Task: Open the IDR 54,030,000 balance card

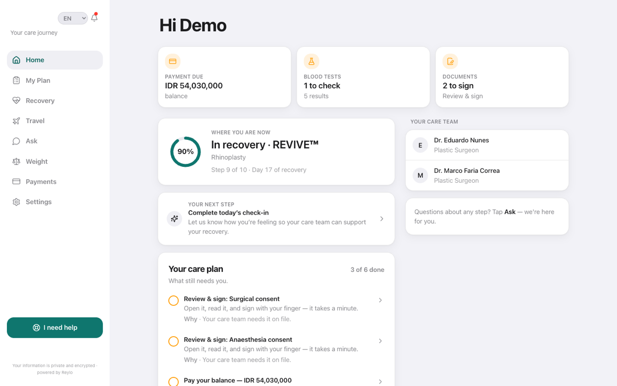Action: click(x=224, y=77)
